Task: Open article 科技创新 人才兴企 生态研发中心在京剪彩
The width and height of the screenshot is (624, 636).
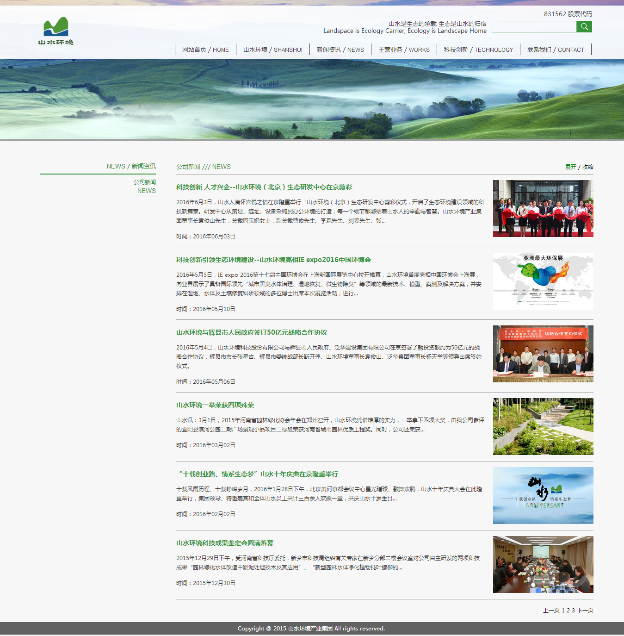Action: pyautogui.click(x=264, y=187)
